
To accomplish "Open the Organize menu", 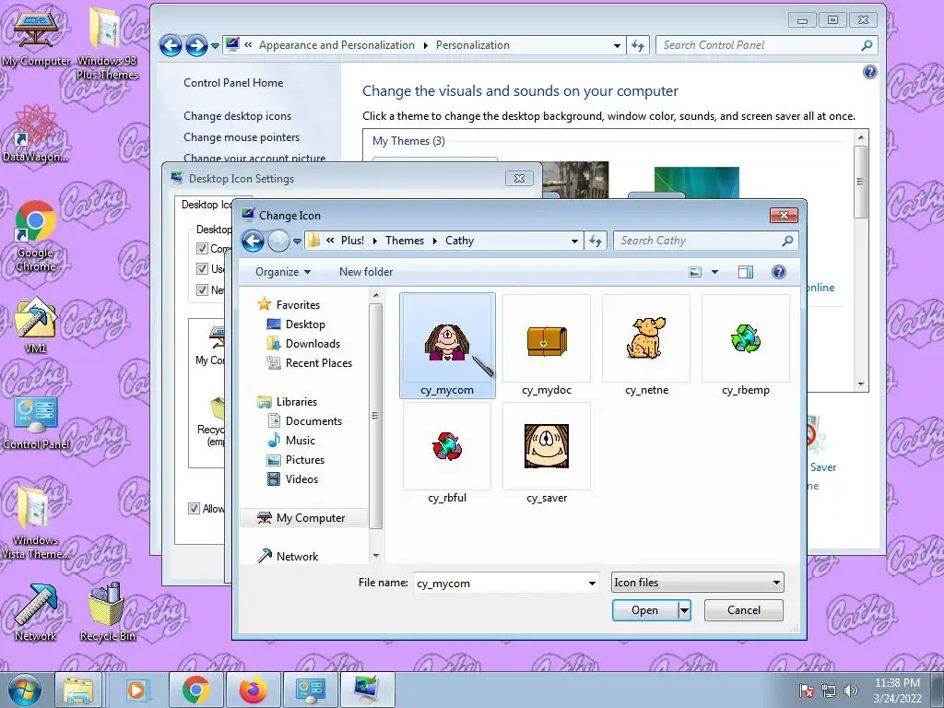I will (283, 272).
